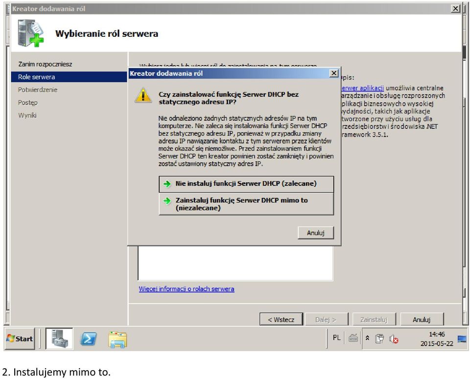Click the '< Wstecz' button
This screenshot has height=379, width=470.
[281, 320]
